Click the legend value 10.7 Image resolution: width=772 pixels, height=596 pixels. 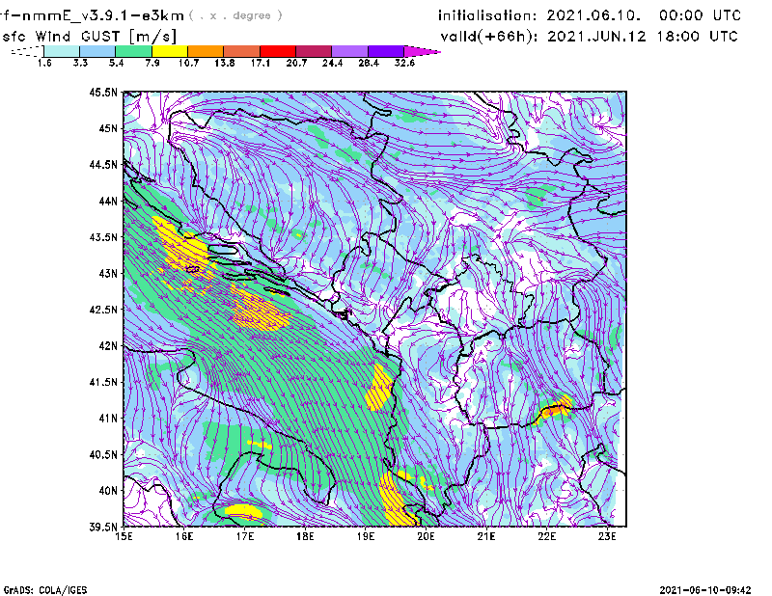188,63
